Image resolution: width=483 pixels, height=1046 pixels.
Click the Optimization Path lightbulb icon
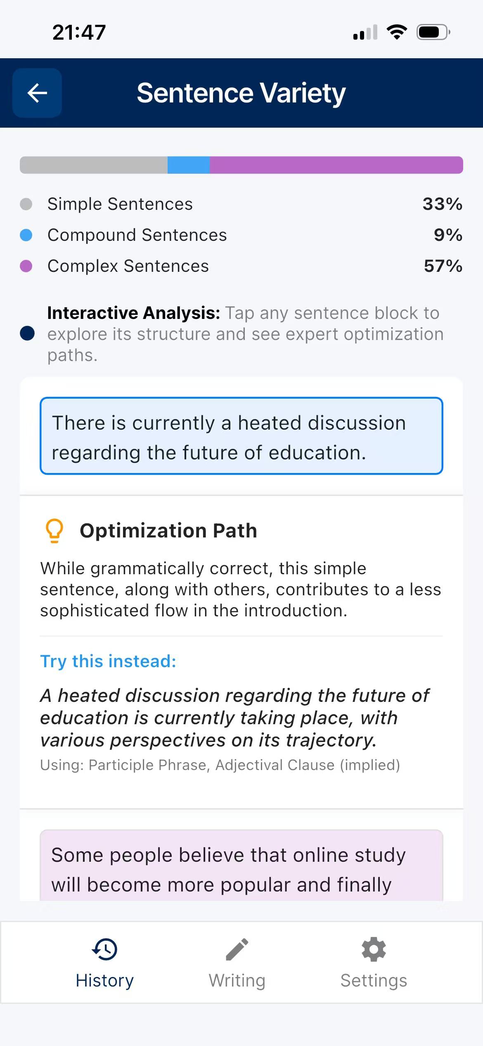coord(54,530)
